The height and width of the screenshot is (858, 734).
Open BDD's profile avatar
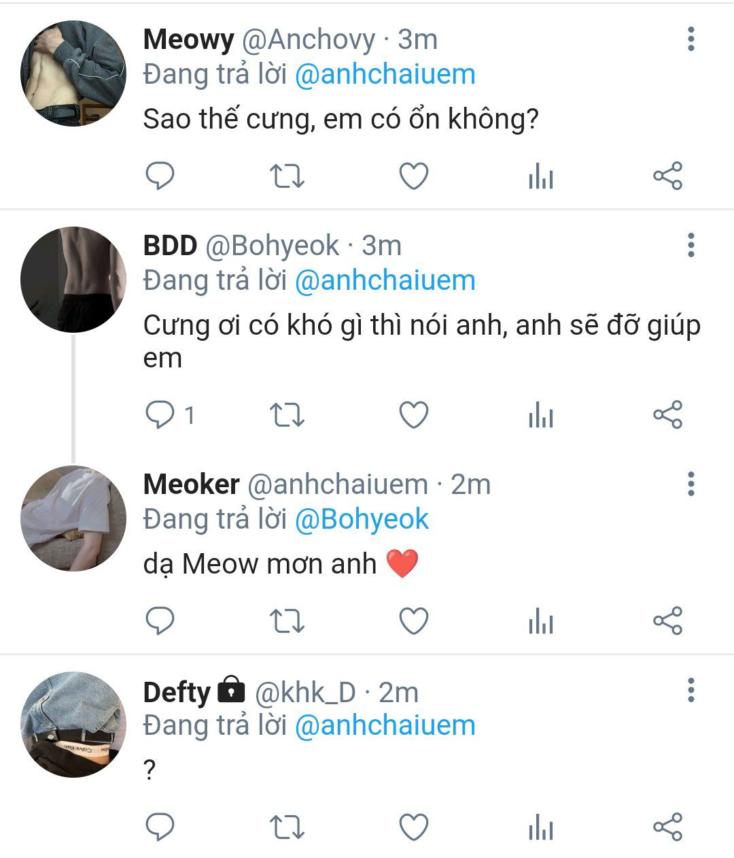(73, 280)
